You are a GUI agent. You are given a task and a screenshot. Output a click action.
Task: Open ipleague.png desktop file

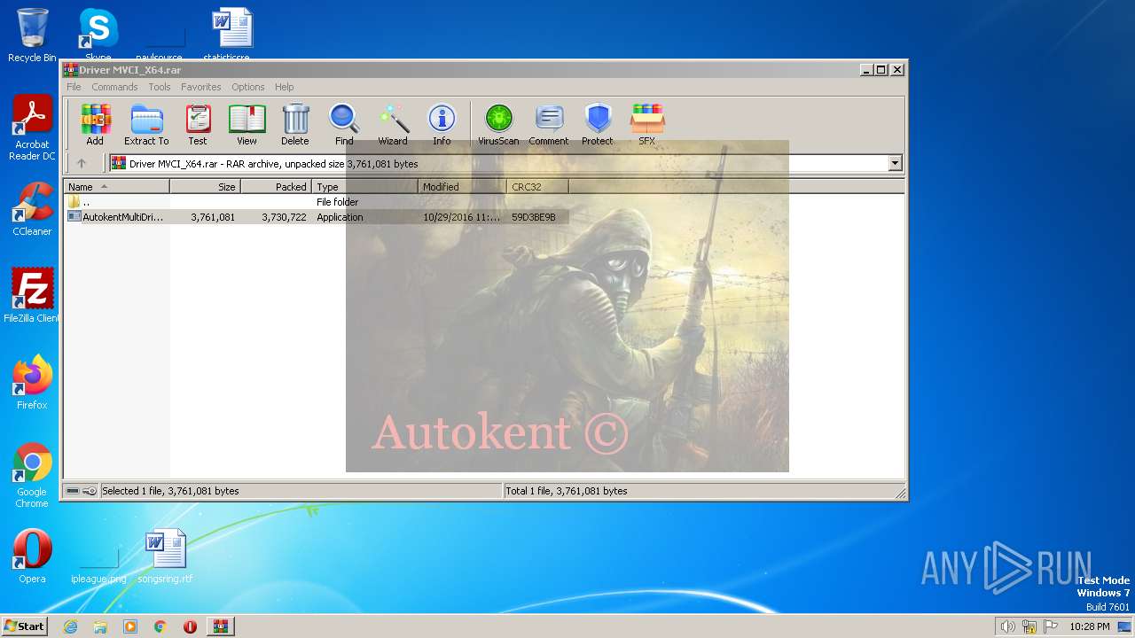[x=98, y=564]
